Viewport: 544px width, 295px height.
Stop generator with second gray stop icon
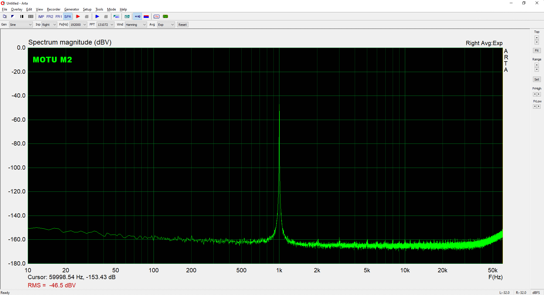tap(106, 16)
